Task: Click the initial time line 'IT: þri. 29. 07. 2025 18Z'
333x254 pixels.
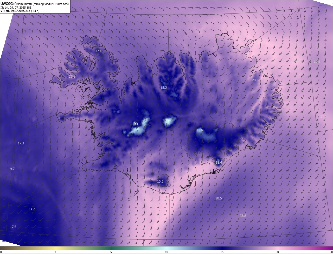Action: coord(16,8)
